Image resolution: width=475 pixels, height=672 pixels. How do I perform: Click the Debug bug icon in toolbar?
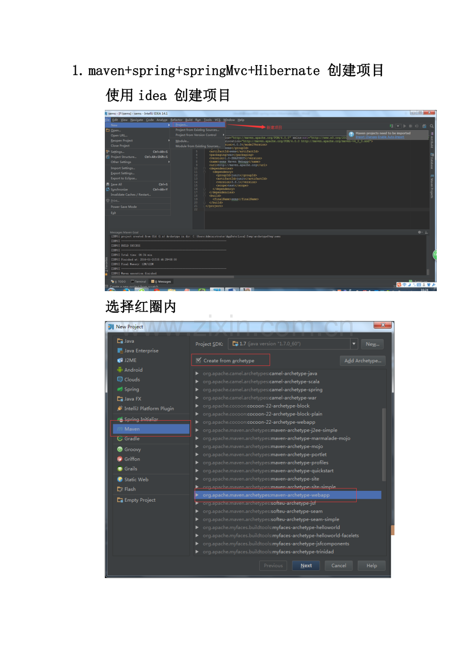pyautogui.click(x=410, y=126)
